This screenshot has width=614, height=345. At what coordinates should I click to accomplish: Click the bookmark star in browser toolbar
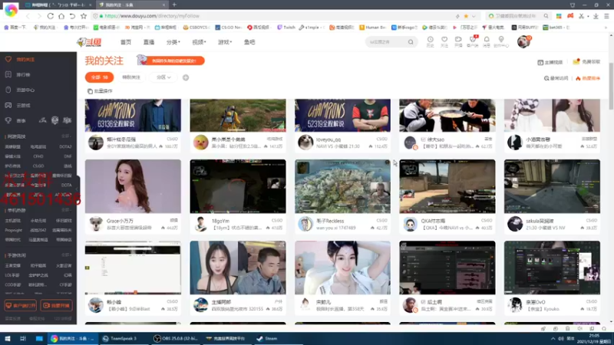pyautogui.click(x=84, y=16)
